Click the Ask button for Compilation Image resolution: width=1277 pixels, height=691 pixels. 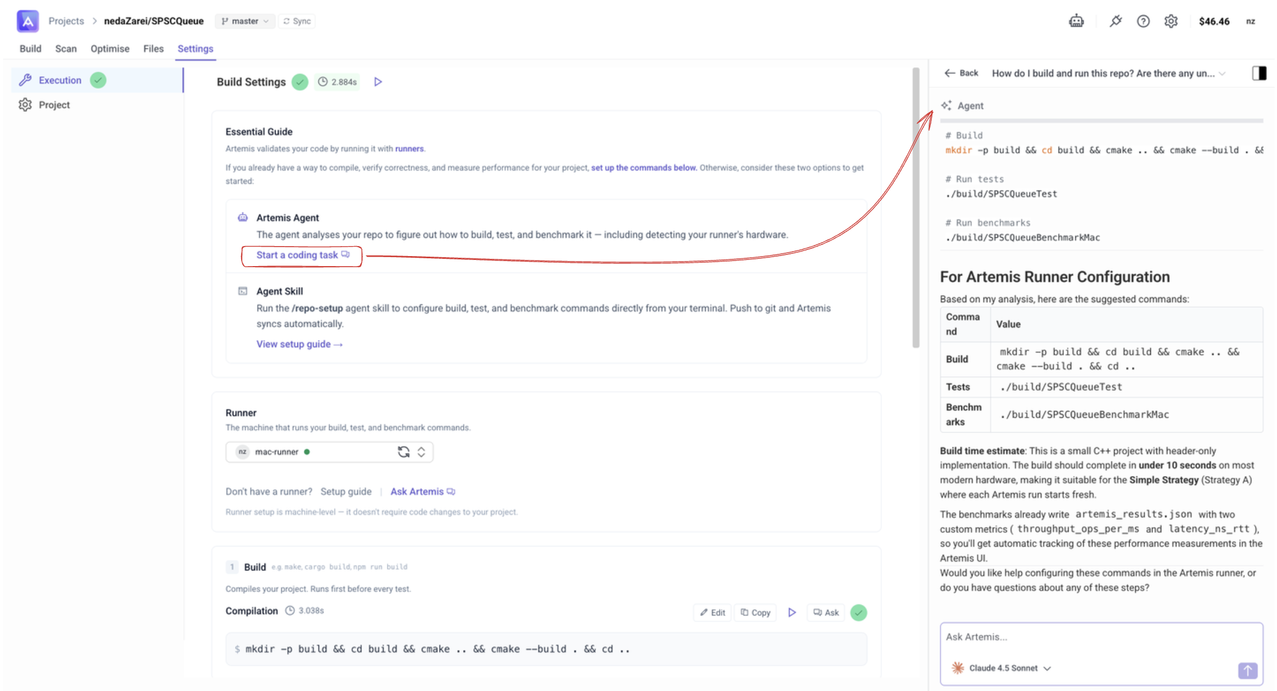click(826, 612)
